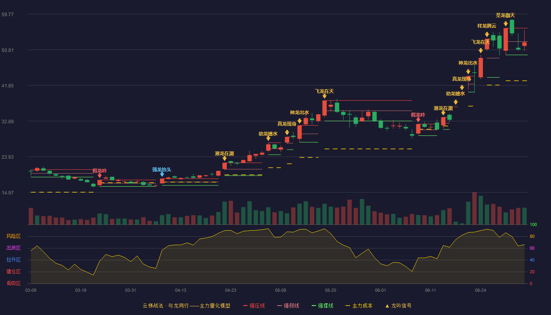Click the 05-20 date label
This screenshot has height=315, width=551.
[331, 290]
